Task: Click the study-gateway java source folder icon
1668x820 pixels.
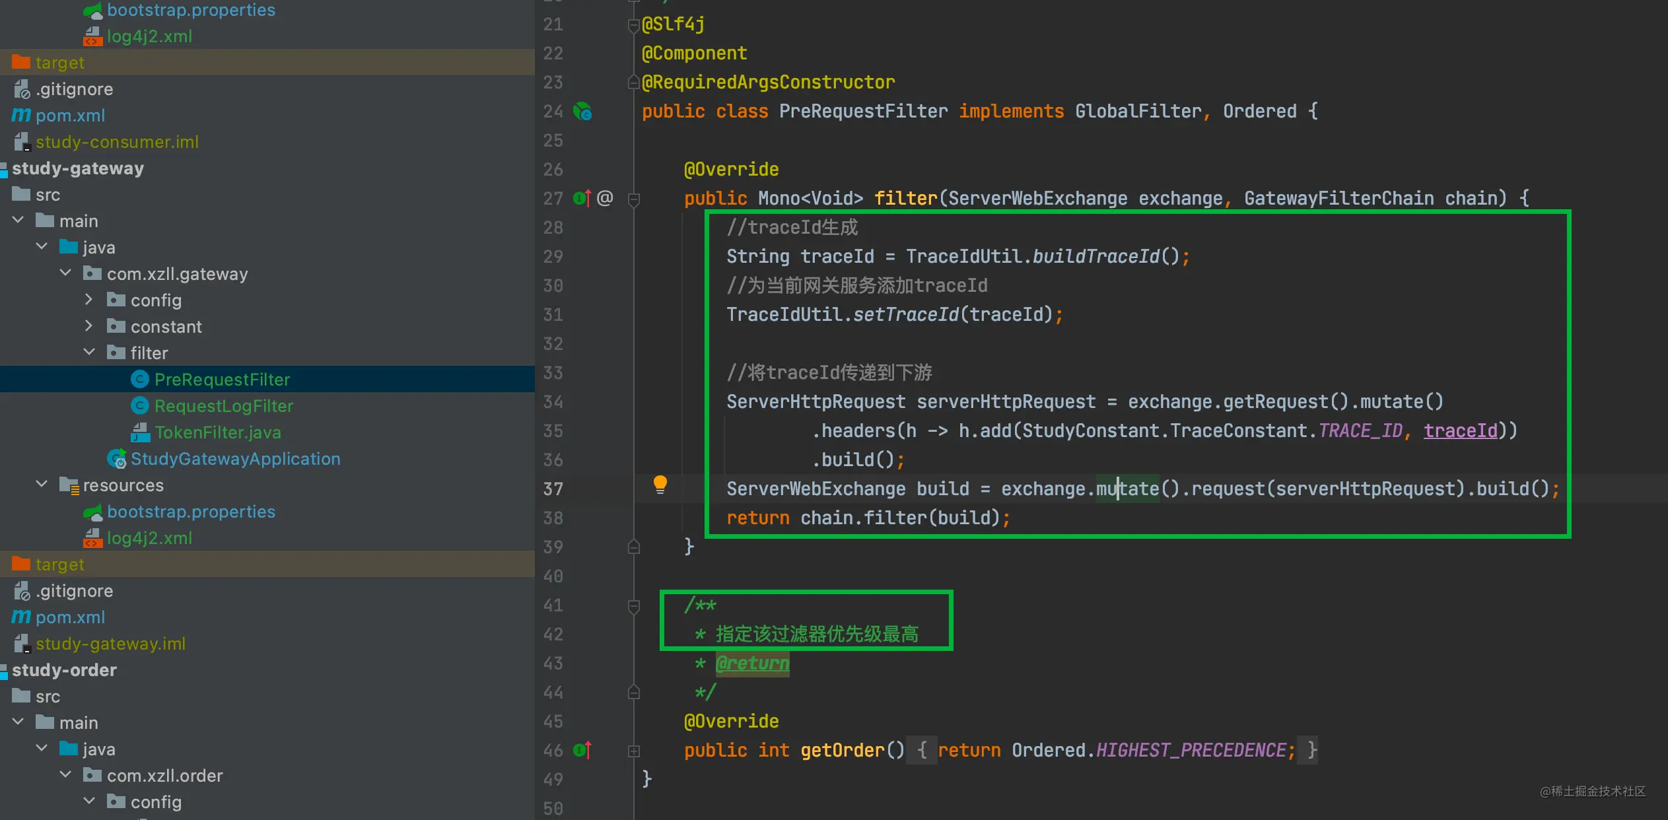Action: tap(69, 247)
